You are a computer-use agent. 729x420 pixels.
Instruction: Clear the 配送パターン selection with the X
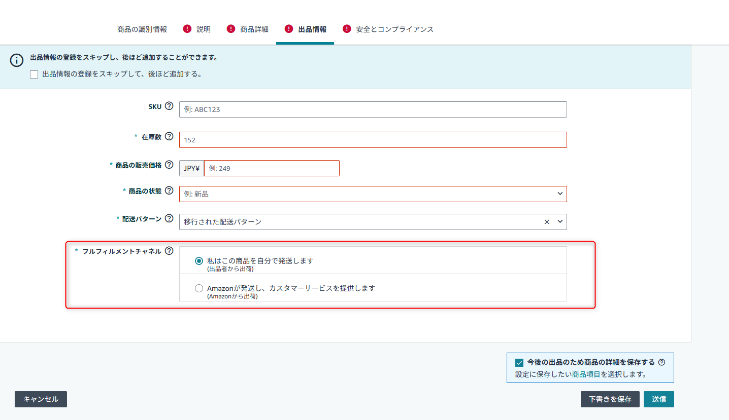tap(547, 221)
